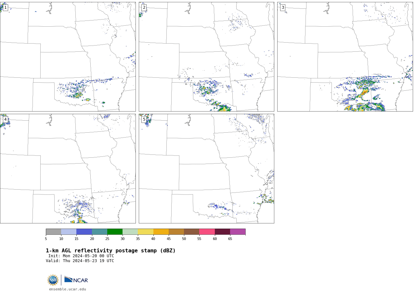This screenshot has width=416, height=293.
Task: Click the tan 45-50 dBZ swatch
Action: [x=176, y=232]
